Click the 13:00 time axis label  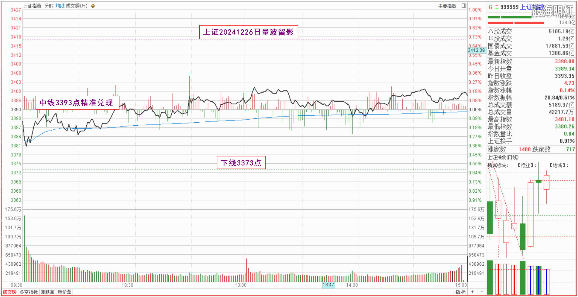[241, 285]
